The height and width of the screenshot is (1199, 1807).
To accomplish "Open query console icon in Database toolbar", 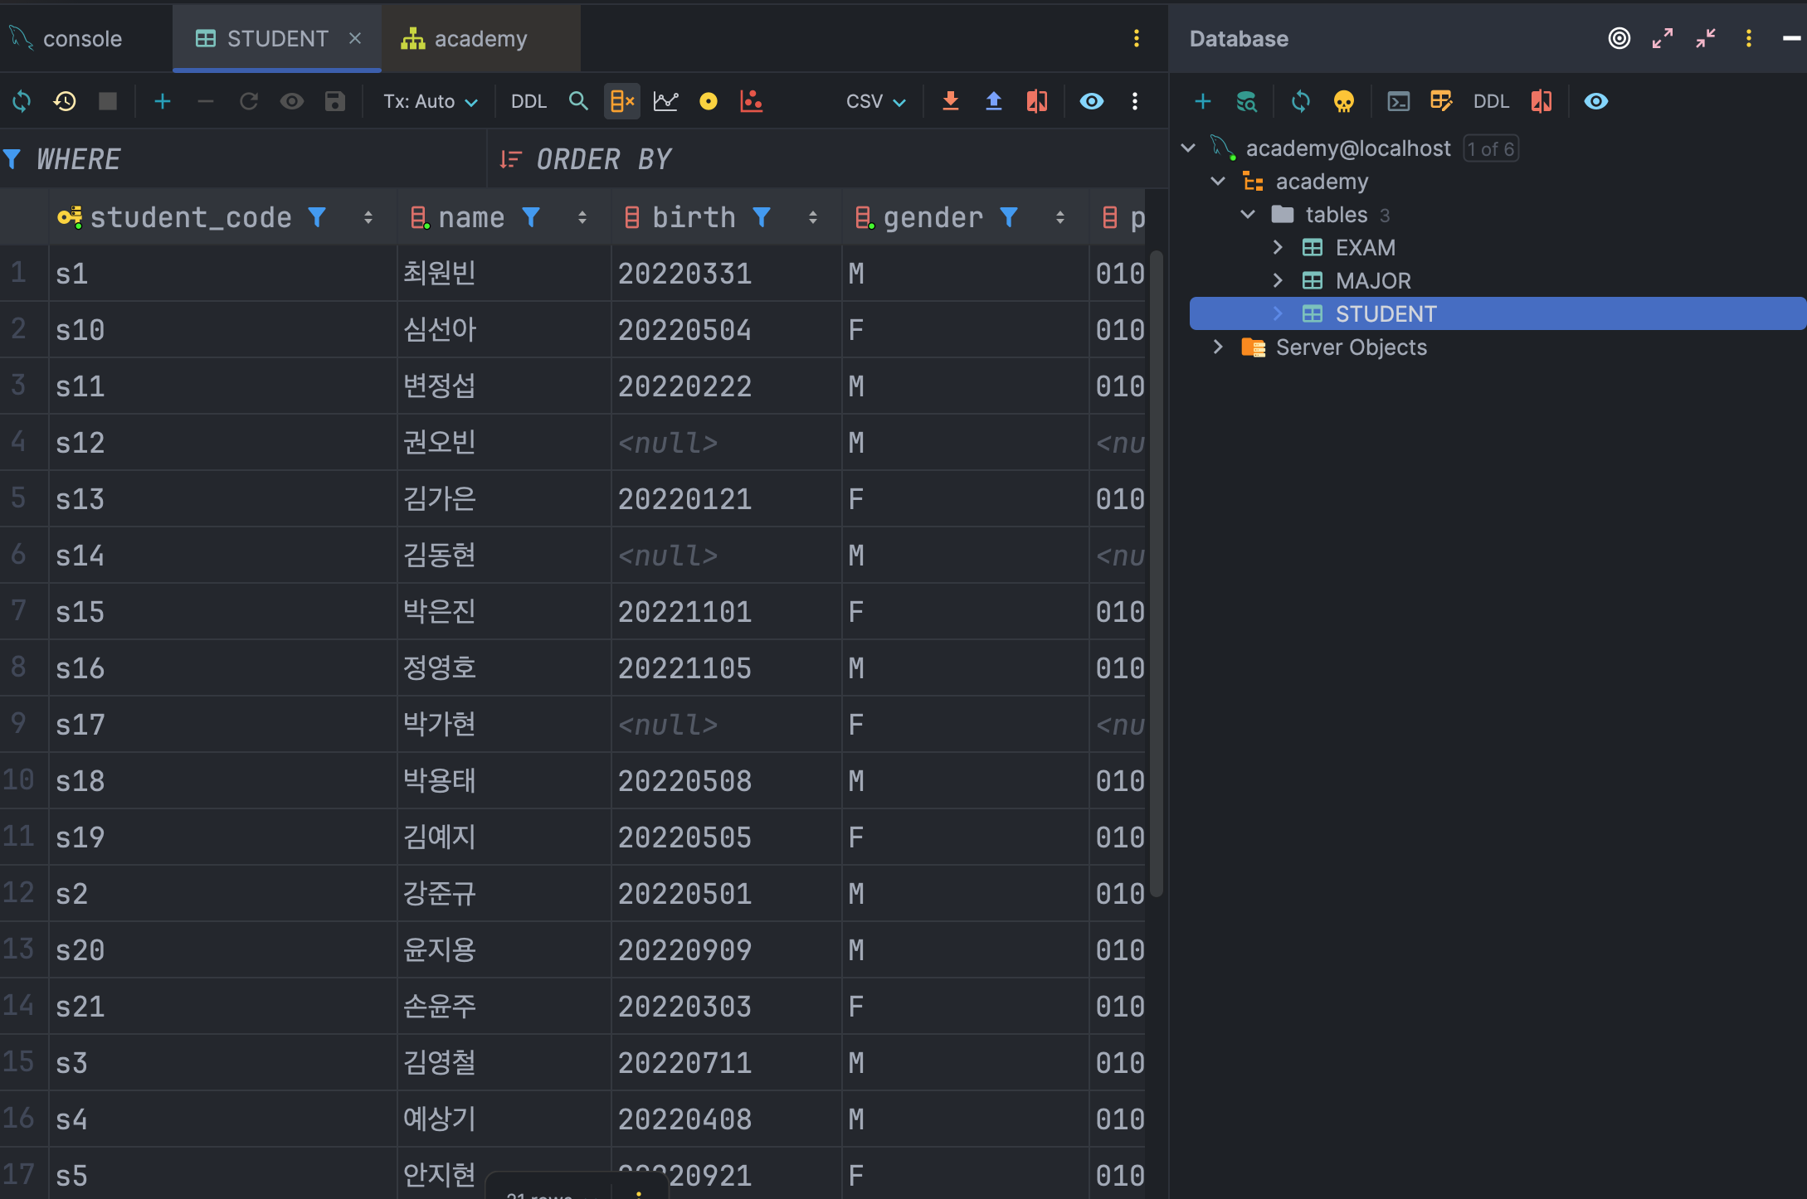I will tap(1399, 101).
